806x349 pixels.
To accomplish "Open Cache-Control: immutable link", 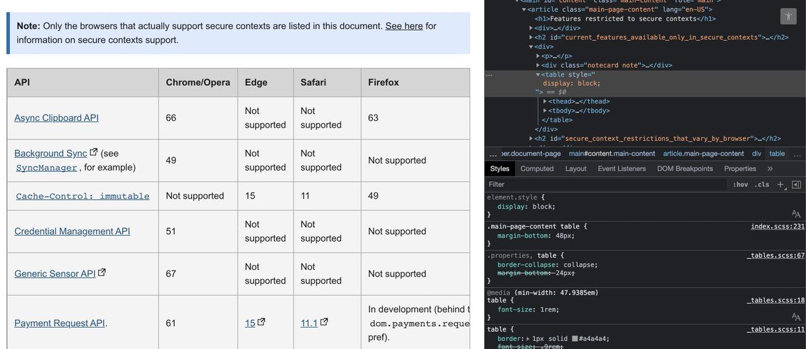I will (83, 196).
